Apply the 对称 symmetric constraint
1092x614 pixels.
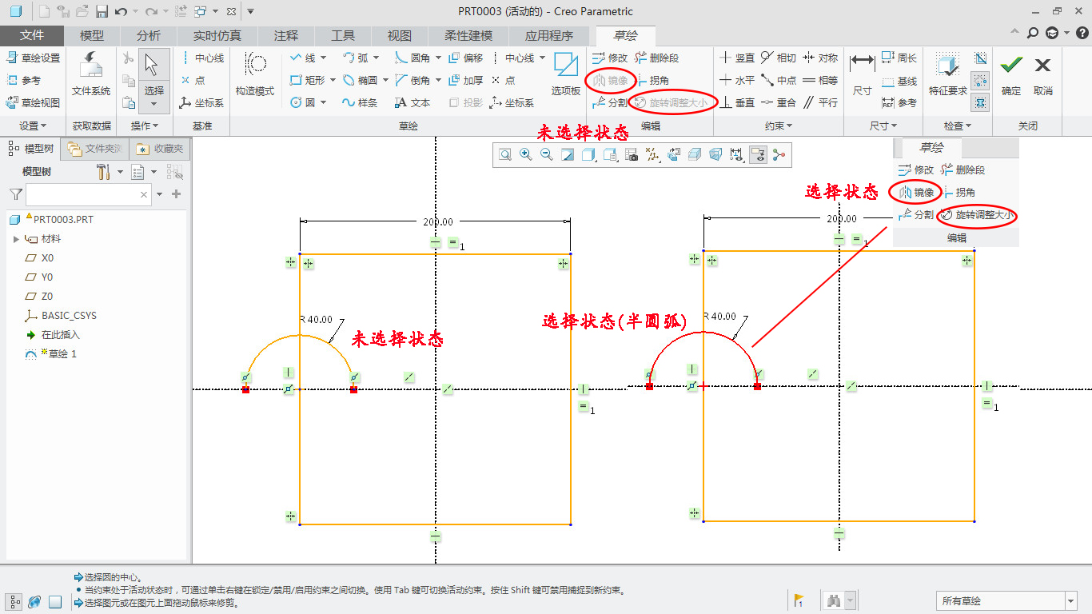coord(819,58)
